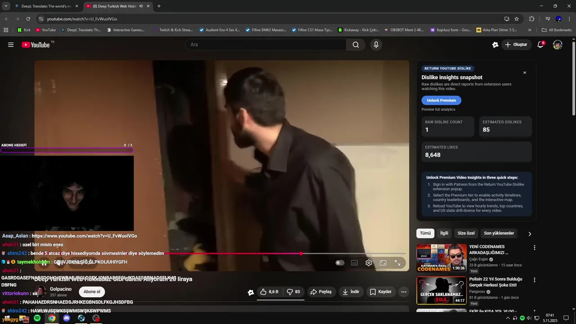Open the Golpacino channel name

coord(61,289)
